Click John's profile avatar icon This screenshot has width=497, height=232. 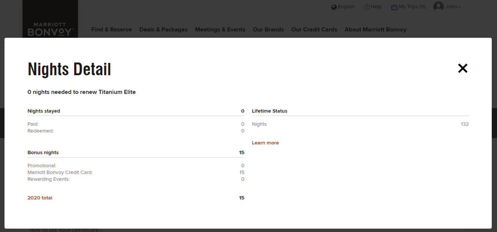(438, 7)
